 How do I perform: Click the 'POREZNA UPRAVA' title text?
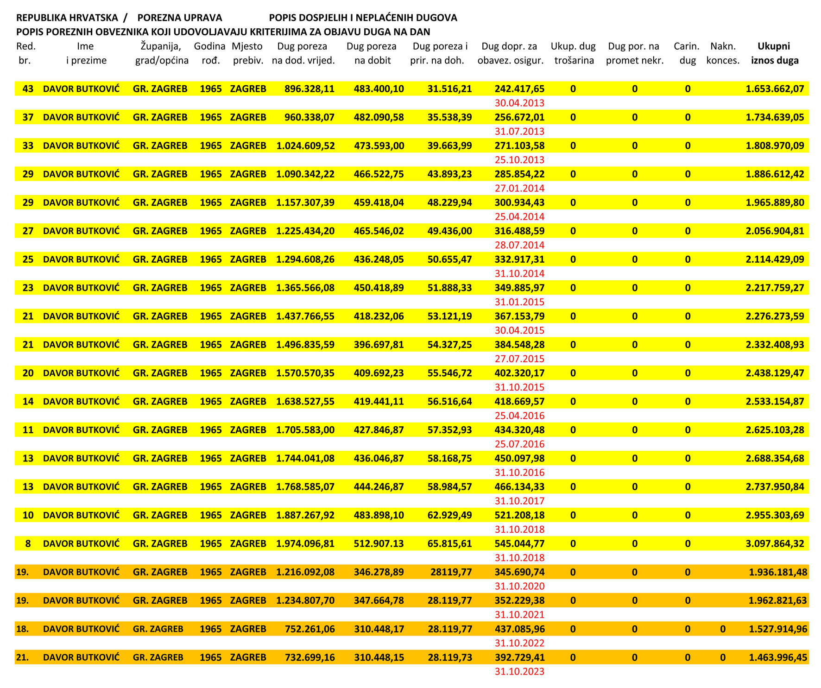tap(180, 18)
